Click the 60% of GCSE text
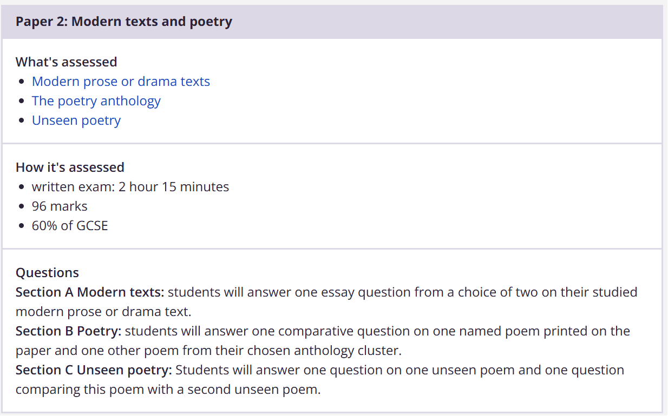Viewport: 668px width, 416px height. 70,226
